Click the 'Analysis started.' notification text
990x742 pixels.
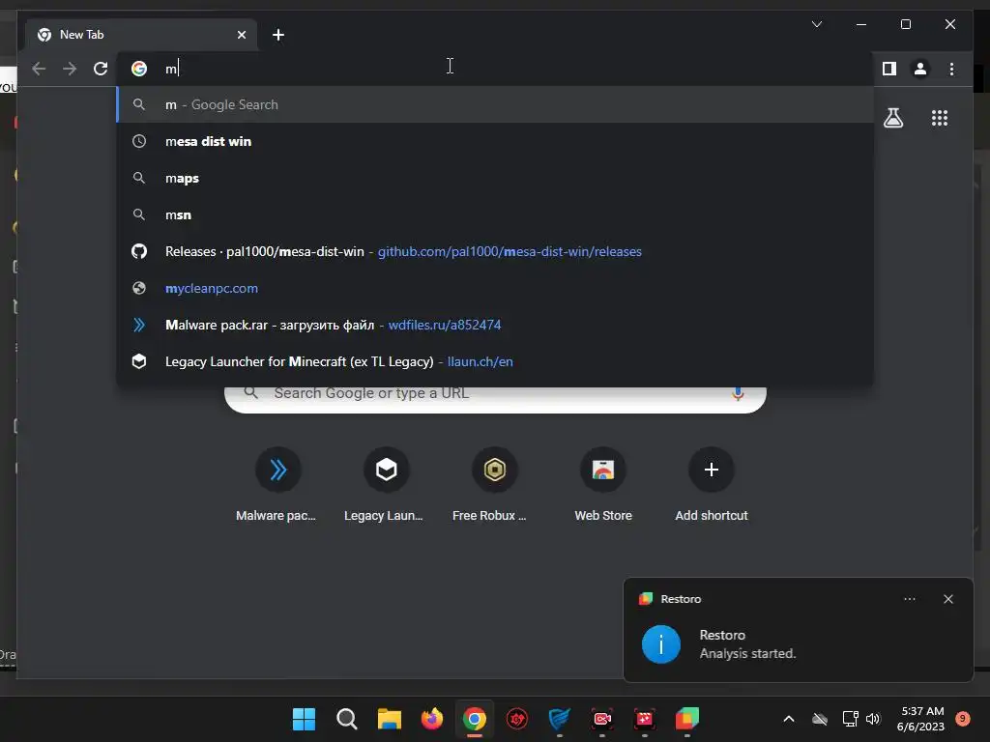747,654
